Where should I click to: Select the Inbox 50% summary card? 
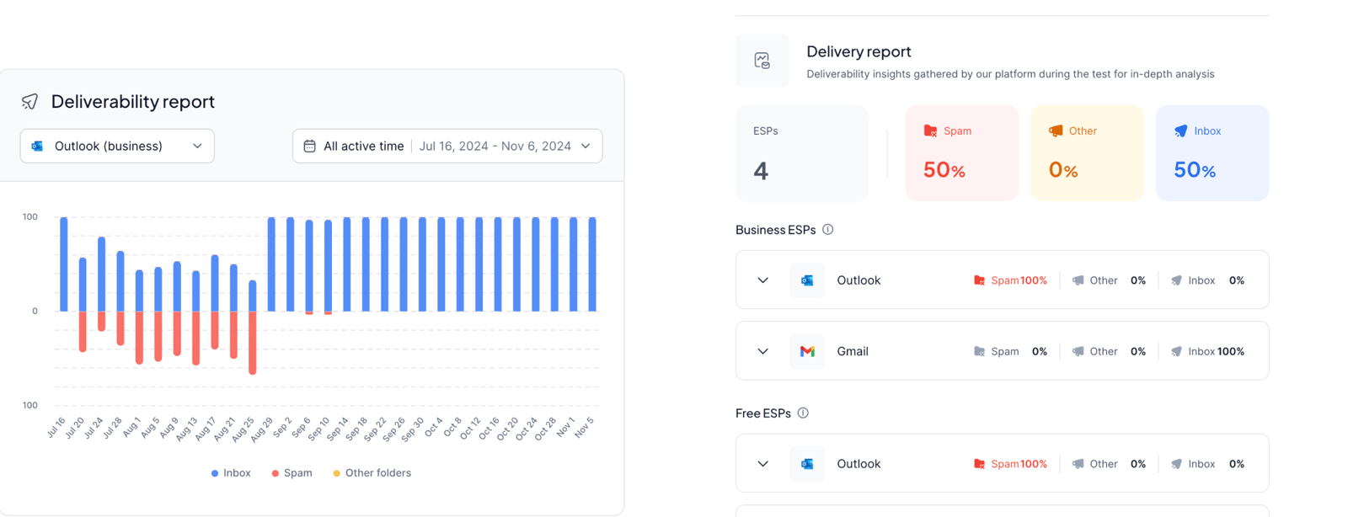(1212, 153)
